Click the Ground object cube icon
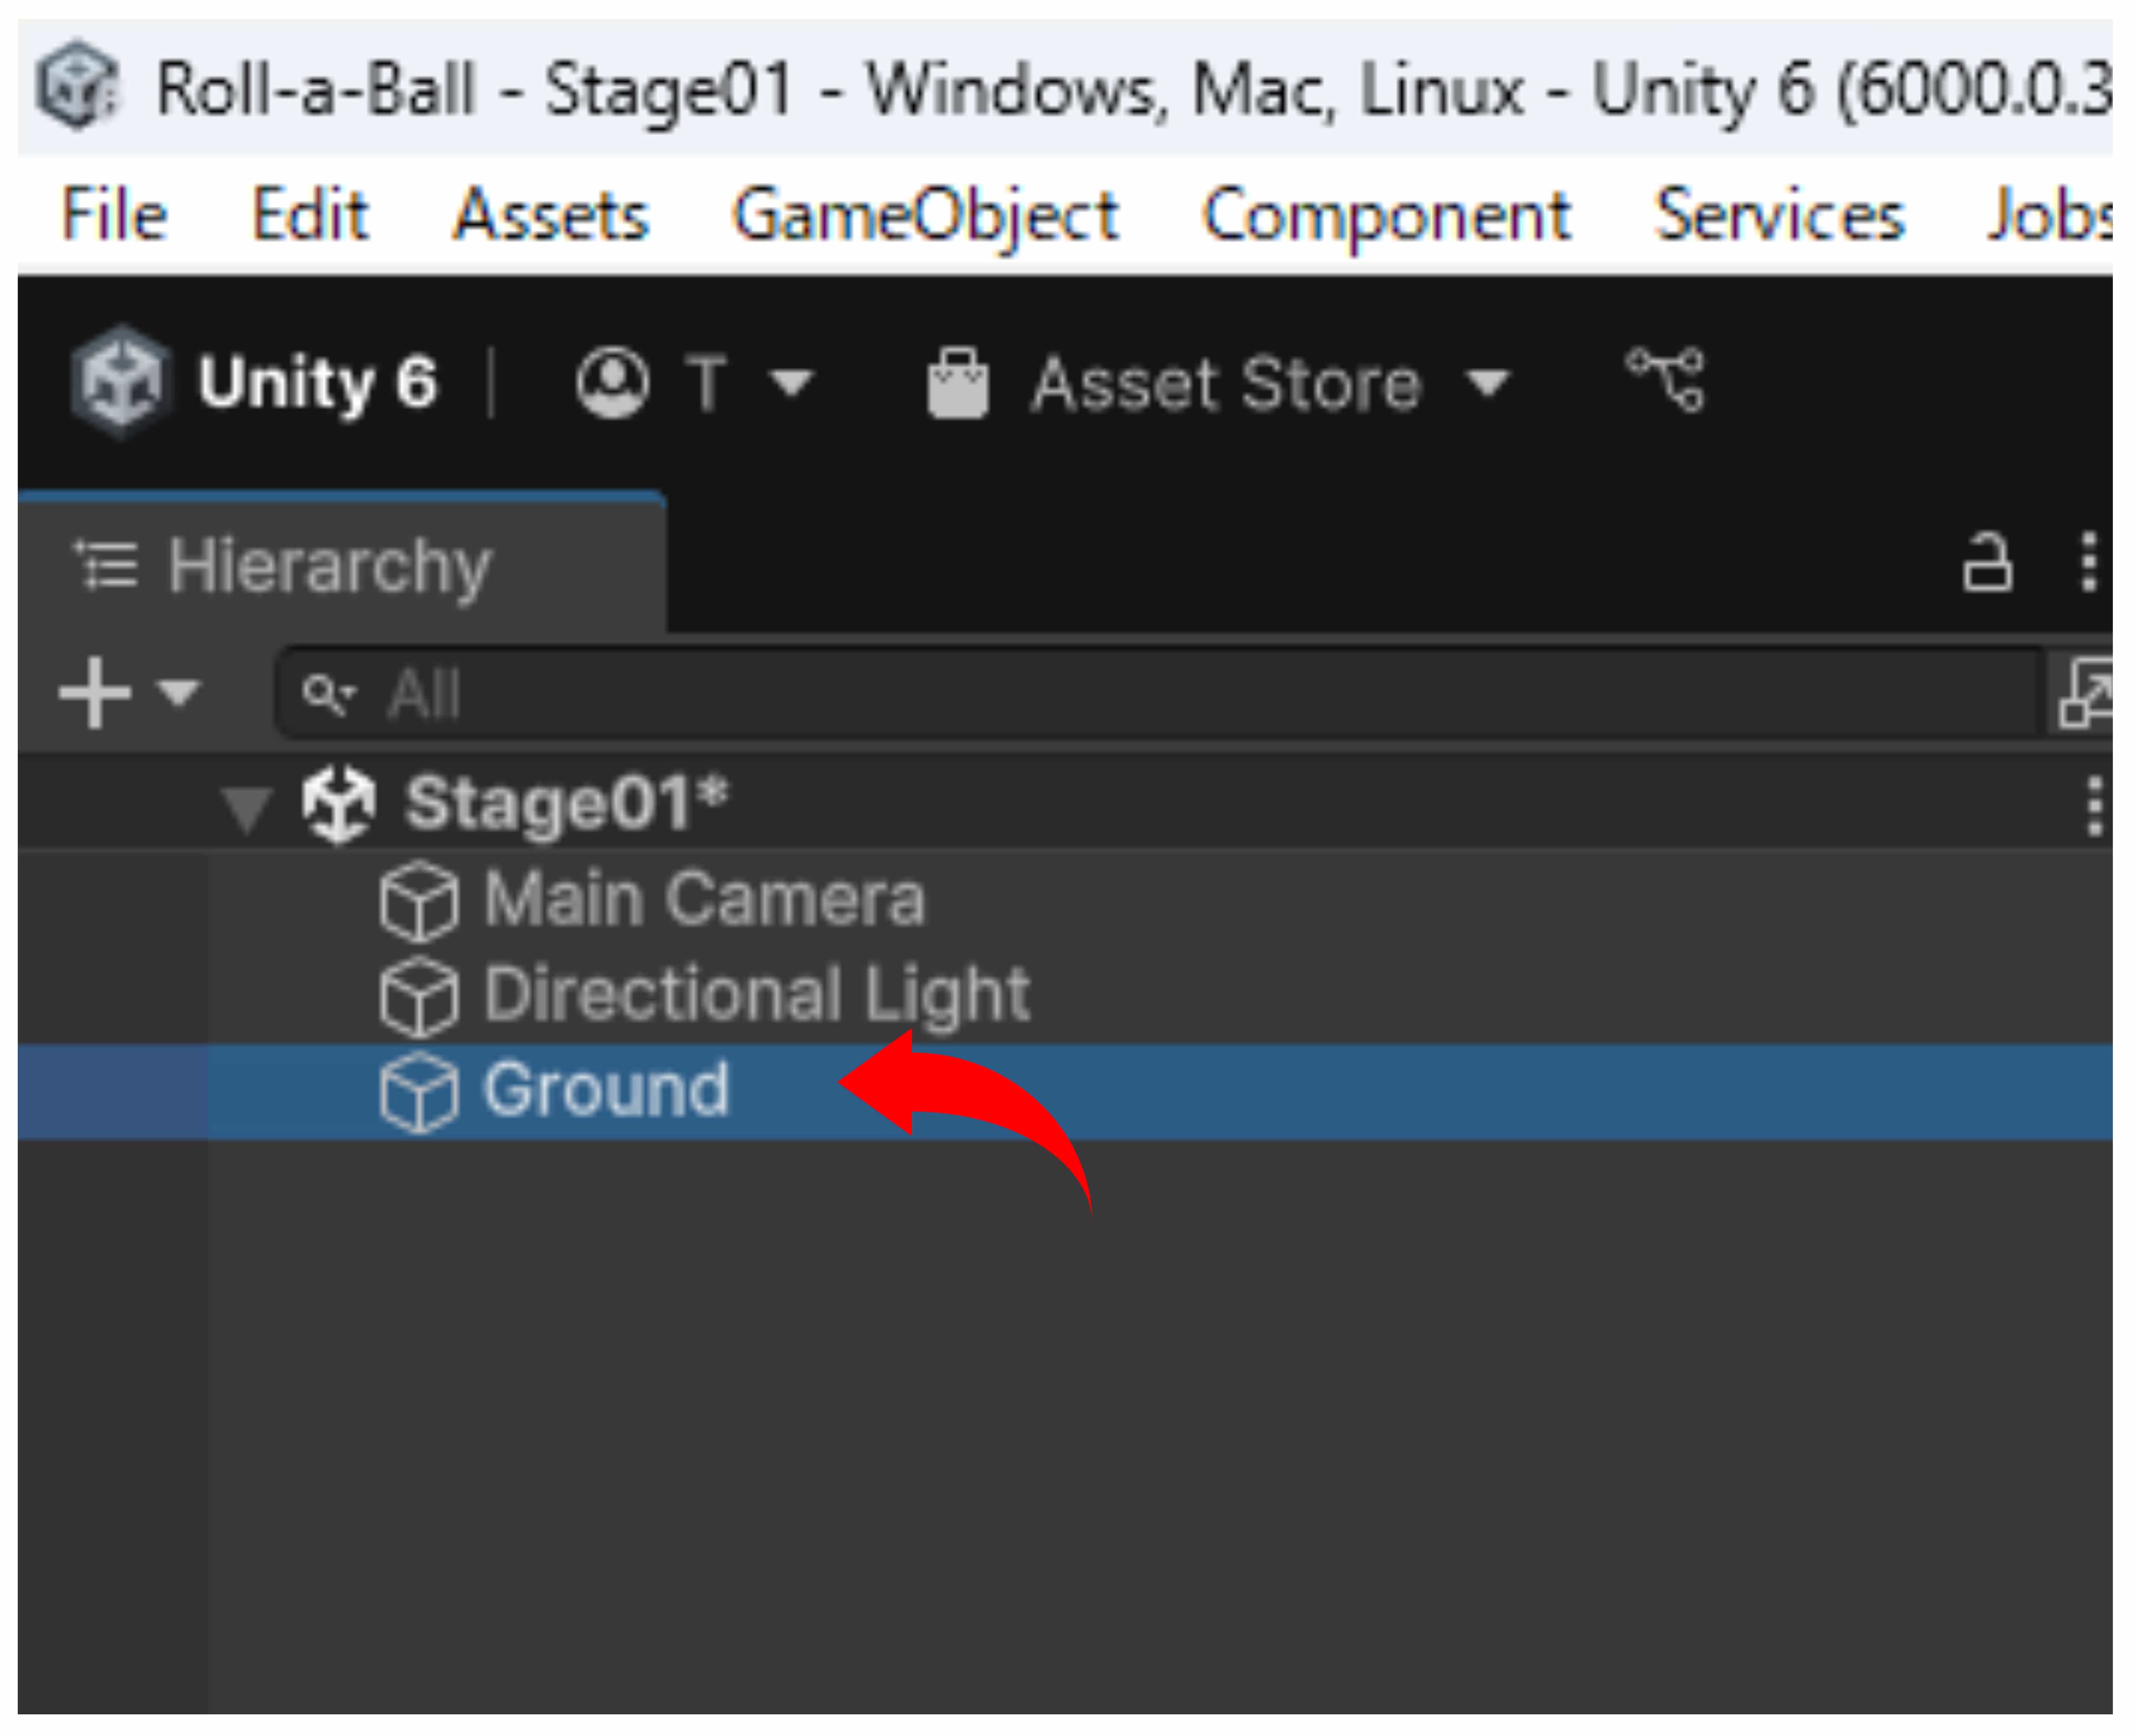Image resolution: width=2136 pixels, height=1736 pixels. tap(419, 1092)
